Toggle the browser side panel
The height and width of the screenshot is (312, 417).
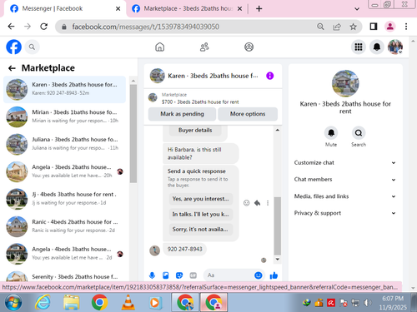[x=374, y=27]
